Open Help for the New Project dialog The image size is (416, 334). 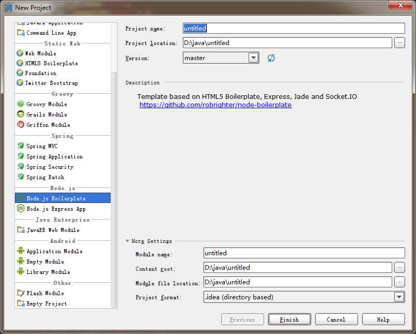click(383, 320)
